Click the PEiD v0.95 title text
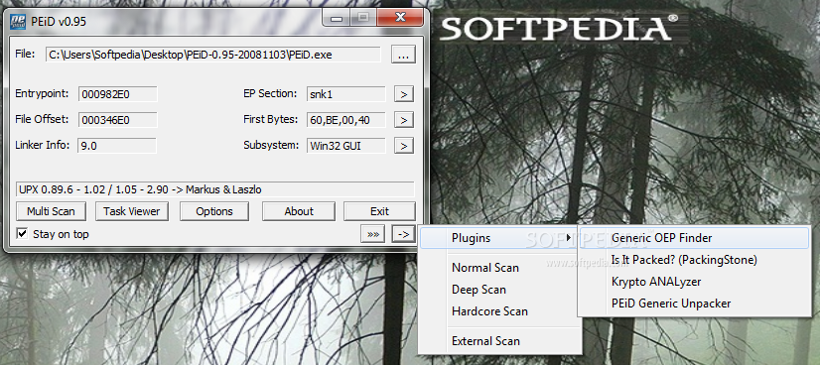Image resolution: width=820 pixels, height=365 pixels. pyautogui.click(x=60, y=22)
